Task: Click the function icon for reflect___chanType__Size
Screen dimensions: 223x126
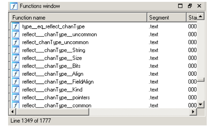Action: point(16,58)
